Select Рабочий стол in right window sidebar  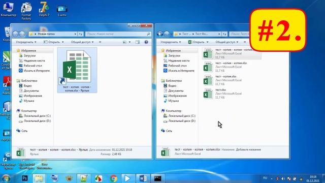click(x=175, y=66)
